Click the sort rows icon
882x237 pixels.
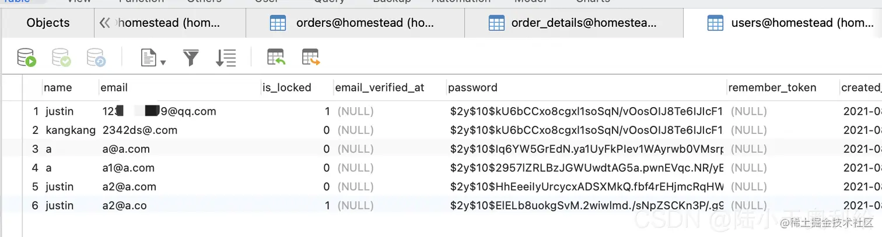226,57
